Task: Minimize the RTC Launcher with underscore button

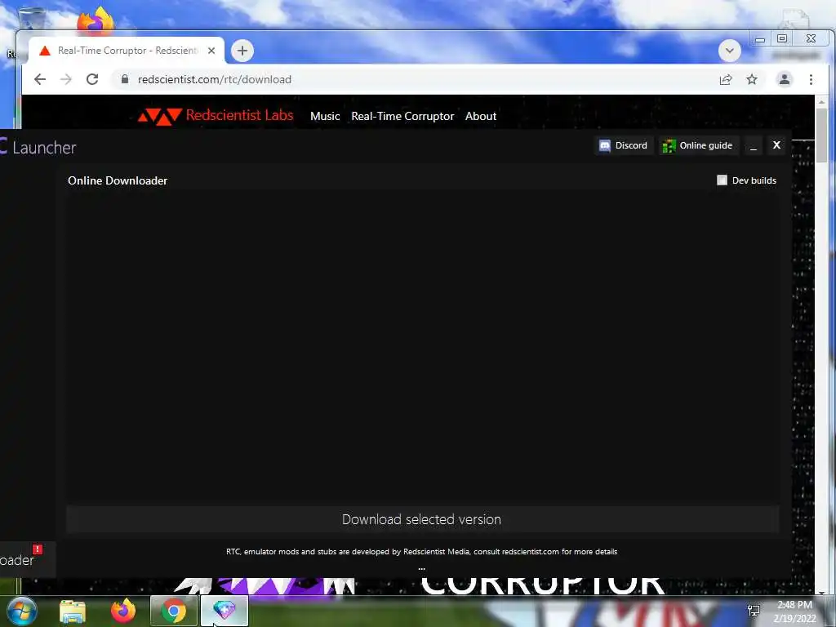Action: click(x=754, y=145)
